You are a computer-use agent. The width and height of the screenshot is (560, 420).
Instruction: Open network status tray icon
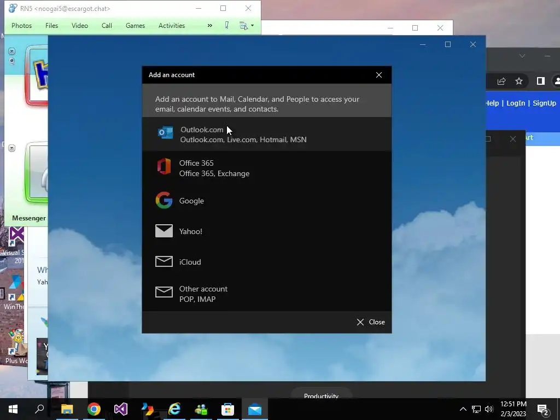tap(476, 409)
